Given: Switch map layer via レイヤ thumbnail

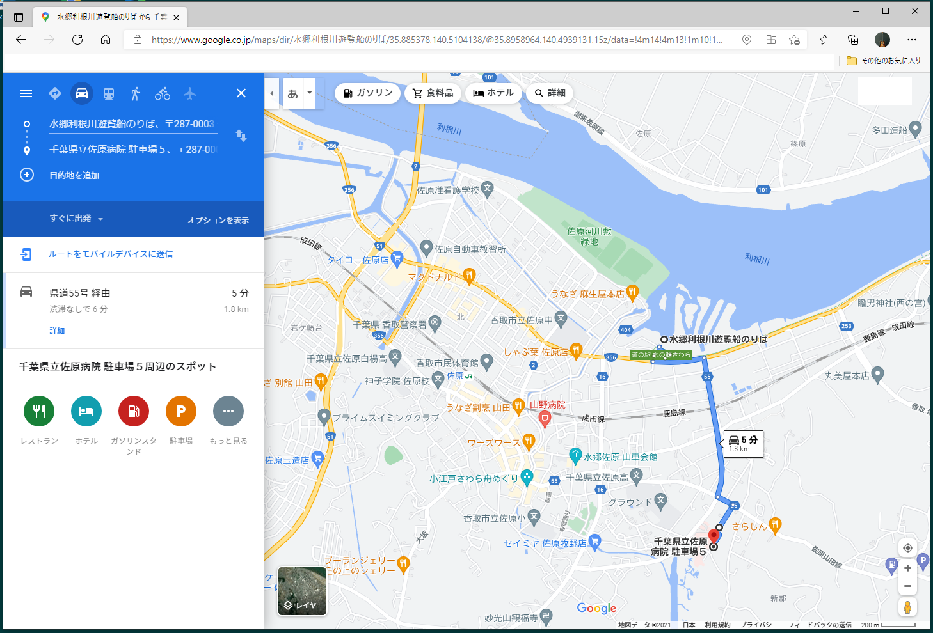Looking at the screenshot, I should [x=302, y=591].
